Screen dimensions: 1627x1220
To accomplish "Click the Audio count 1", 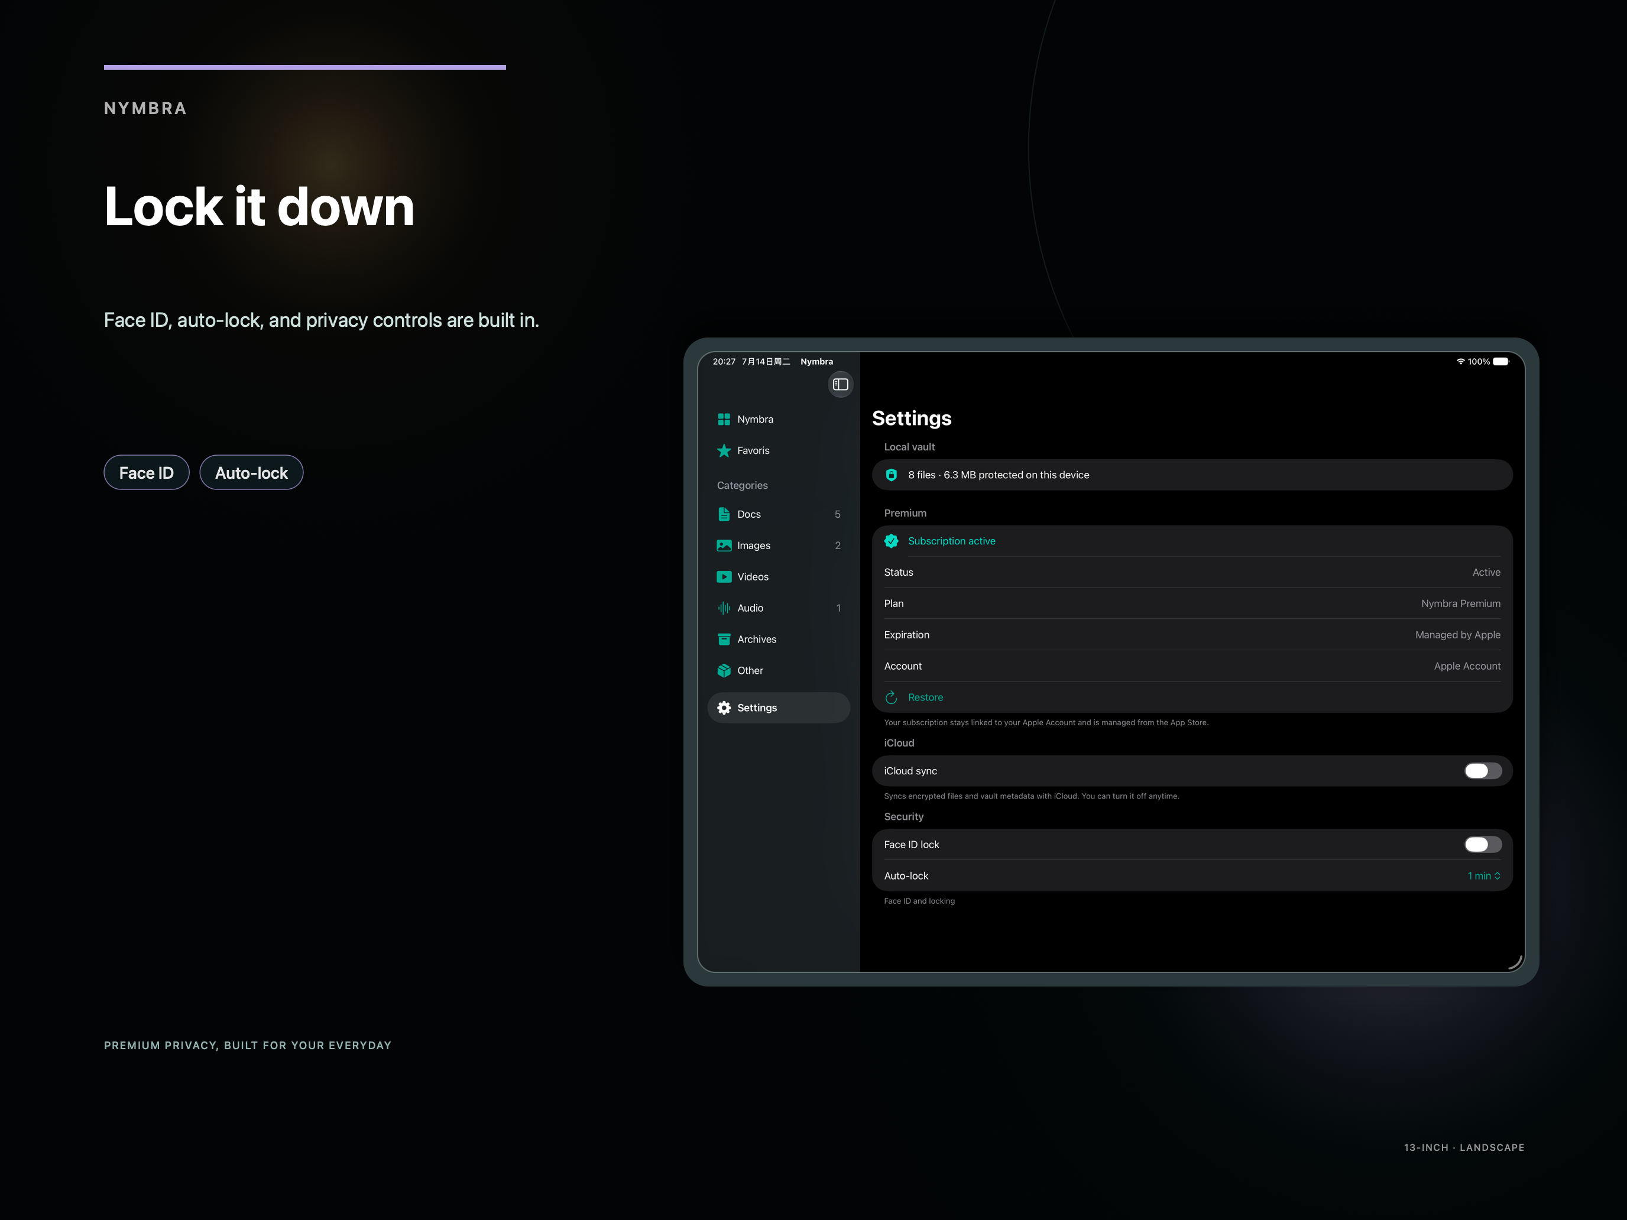I will (838, 608).
